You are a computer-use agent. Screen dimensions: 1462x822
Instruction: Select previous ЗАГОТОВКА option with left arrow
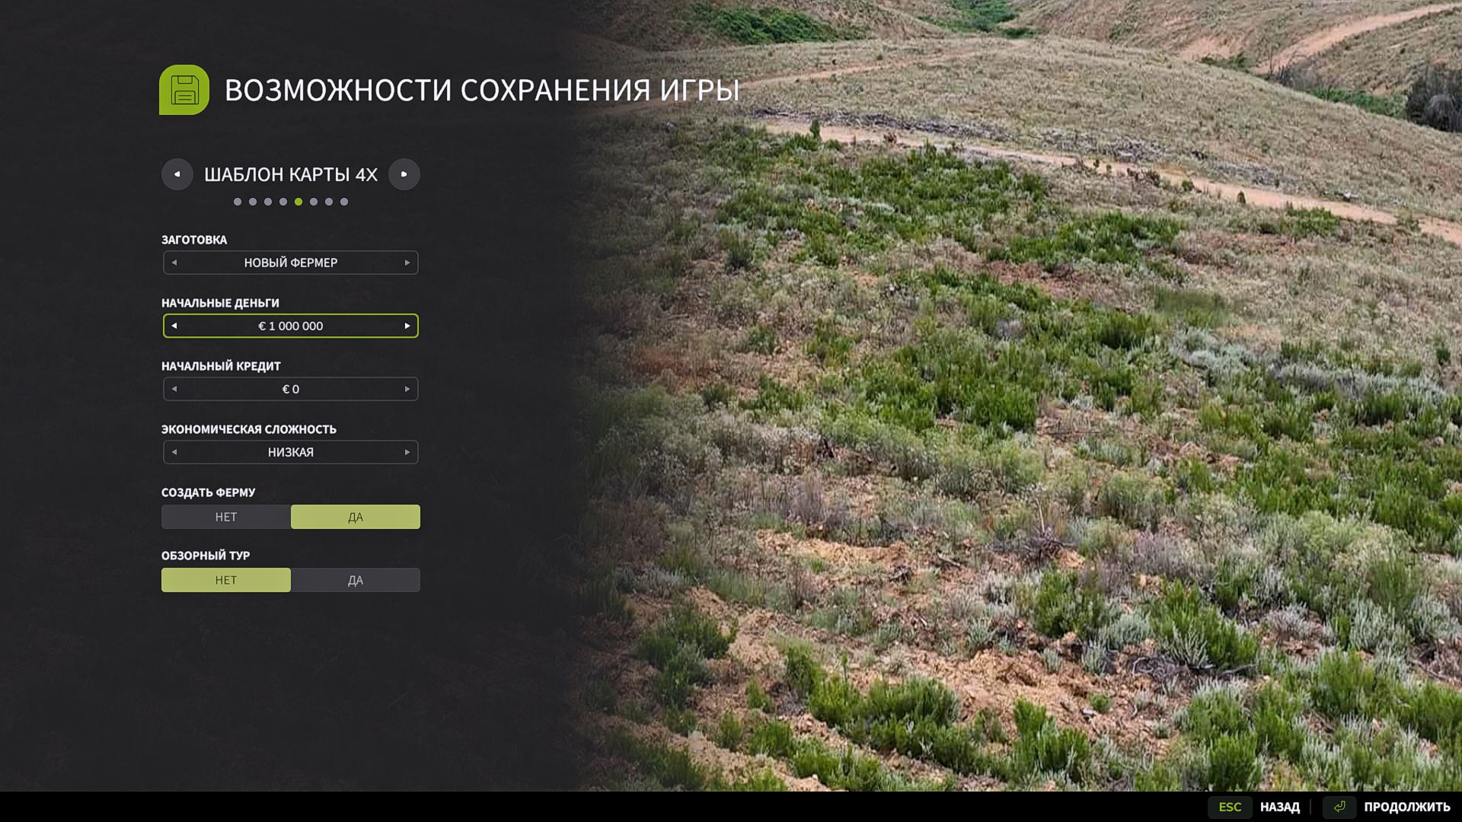click(x=174, y=263)
